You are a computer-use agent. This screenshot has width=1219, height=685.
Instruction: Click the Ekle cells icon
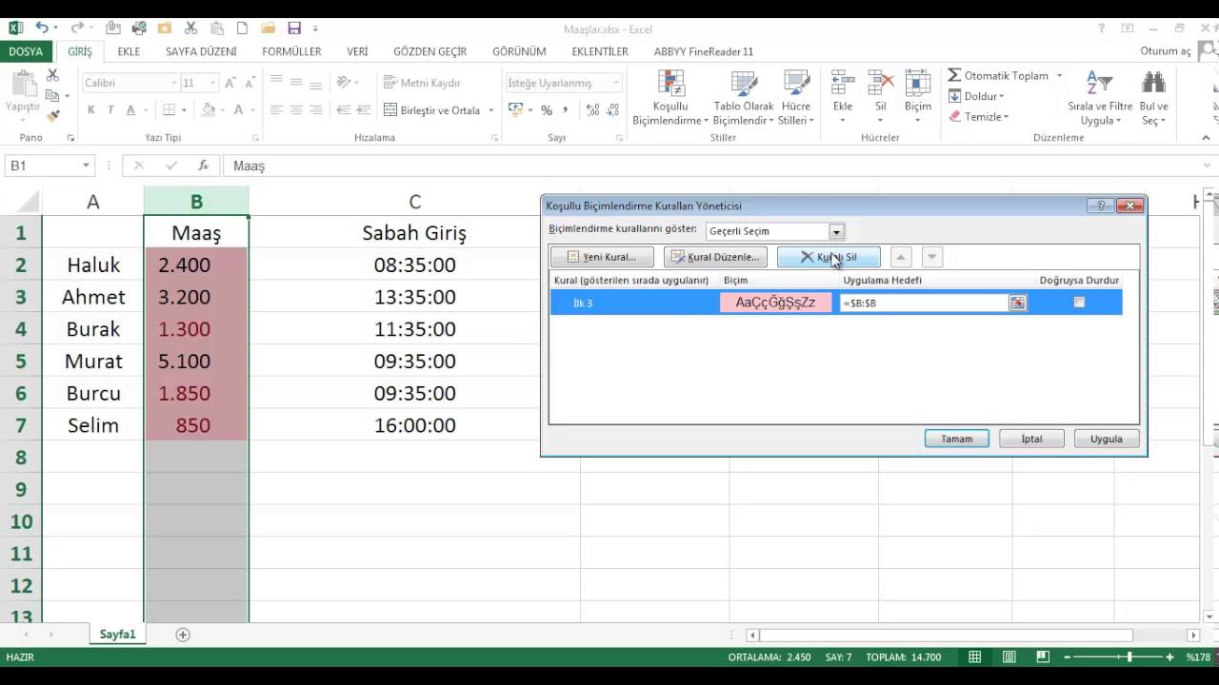[842, 84]
